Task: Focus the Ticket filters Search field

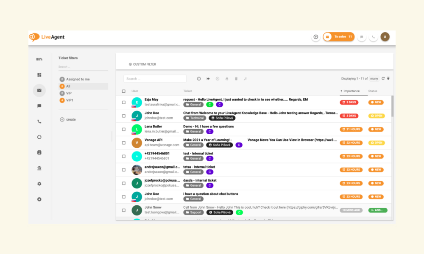Action: click(x=83, y=66)
